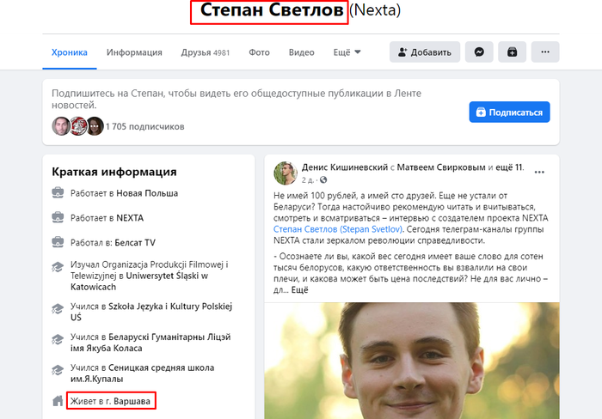
Task: Click the briefcase icon beside Новая Польша
Action: click(x=58, y=195)
